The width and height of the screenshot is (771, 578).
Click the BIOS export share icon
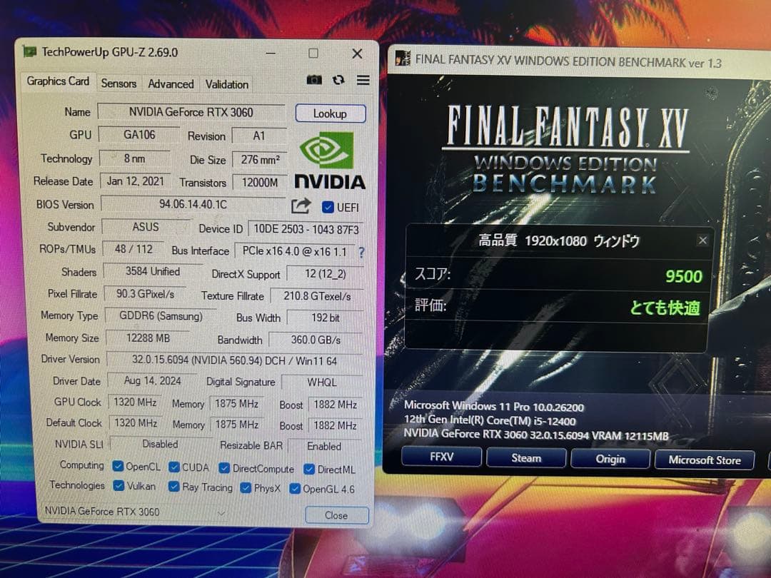point(301,206)
